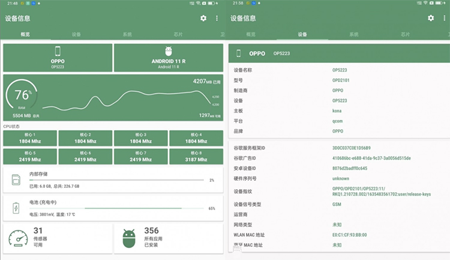Tap 核心 3 1804 Mhz tile

click(140, 138)
